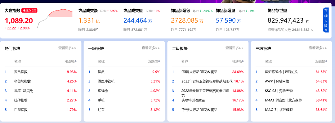The image size is (335, 123).
Task: Click 大盘指数 value 1,089.20
Action: click(x=19, y=21)
